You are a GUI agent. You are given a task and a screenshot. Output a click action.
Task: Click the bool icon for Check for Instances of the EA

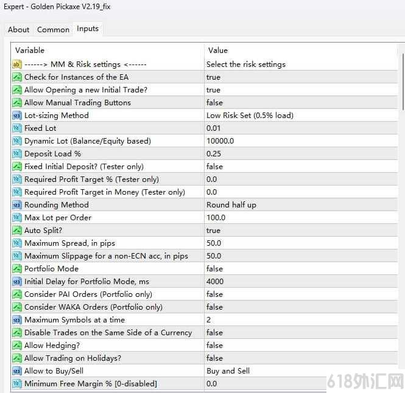17,77
